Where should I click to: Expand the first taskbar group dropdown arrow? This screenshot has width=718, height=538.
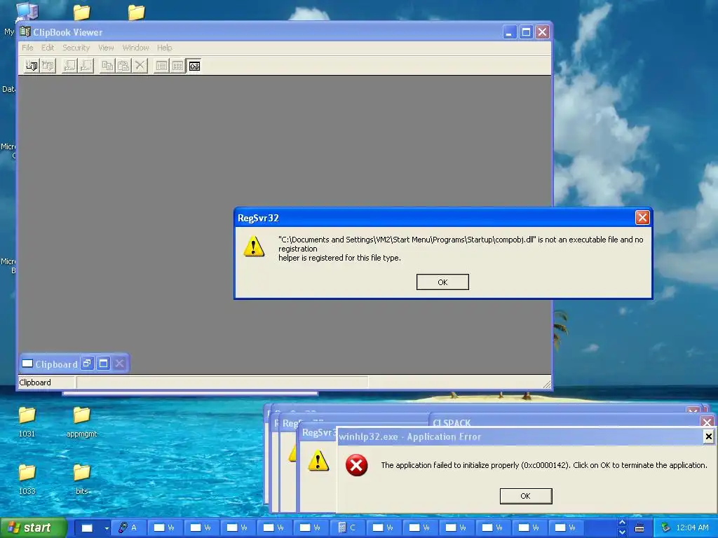(x=107, y=528)
